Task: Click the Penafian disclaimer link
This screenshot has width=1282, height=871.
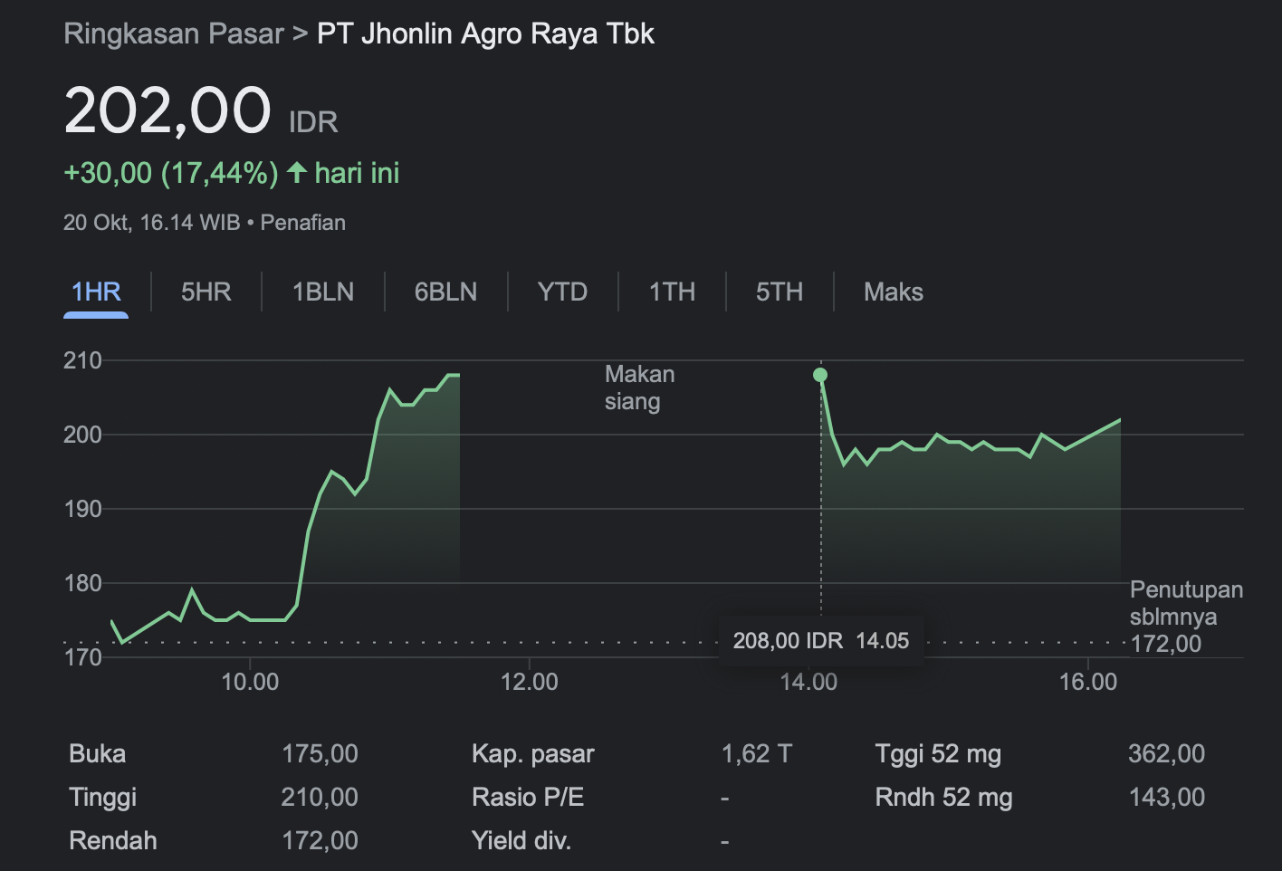Action: (302, 223)
